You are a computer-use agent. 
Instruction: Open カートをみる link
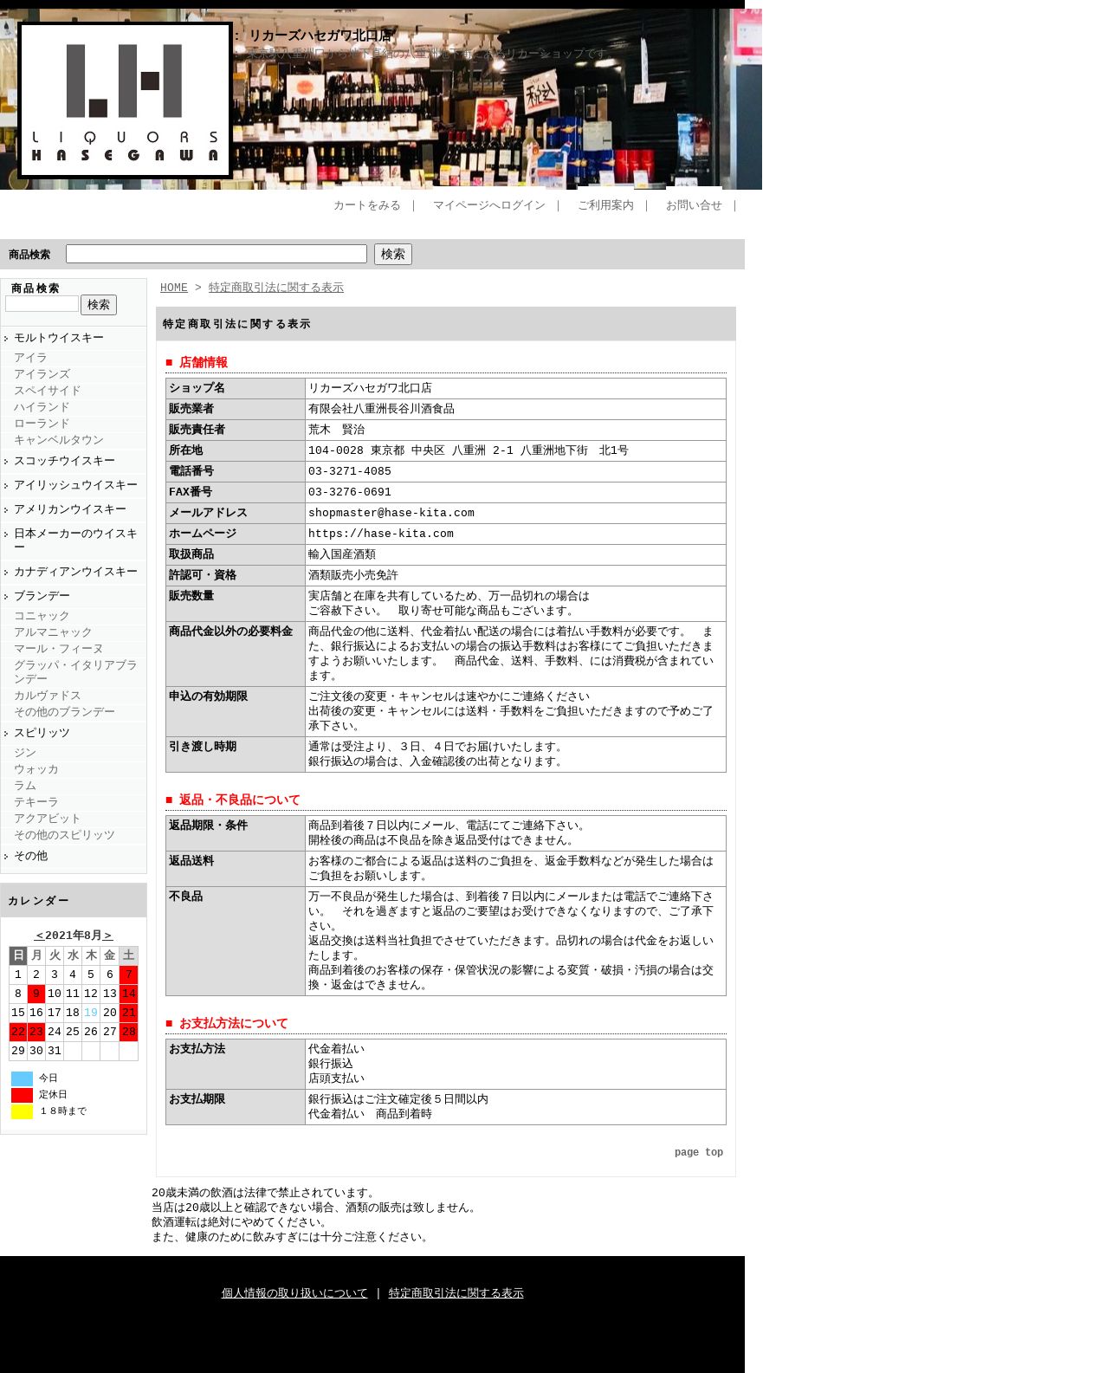coord(367,205)
